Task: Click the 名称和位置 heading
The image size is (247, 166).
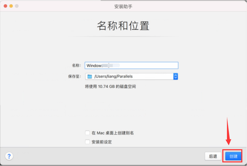Action: [123, 26]
